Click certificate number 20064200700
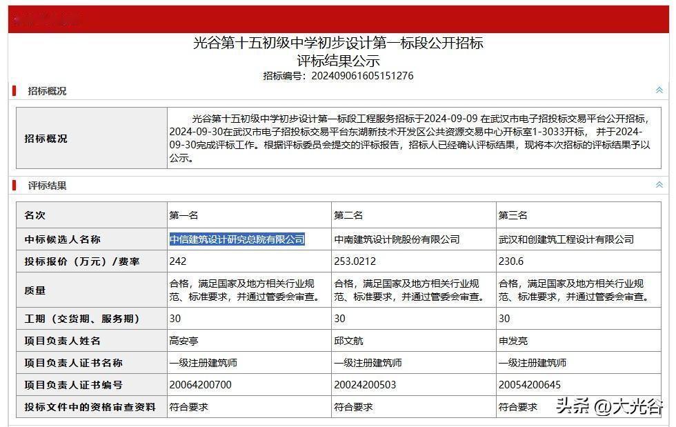Screen dimensions: 676x427 (x=201, y=385)
